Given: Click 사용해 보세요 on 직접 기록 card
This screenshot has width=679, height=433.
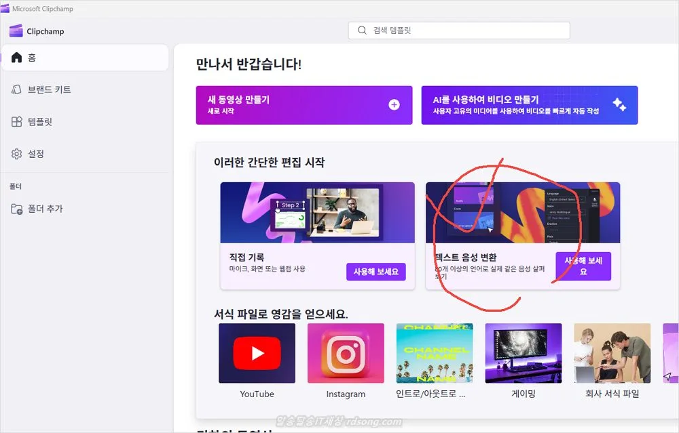Looking at the screenshot, I should click(x=377, y=272).
